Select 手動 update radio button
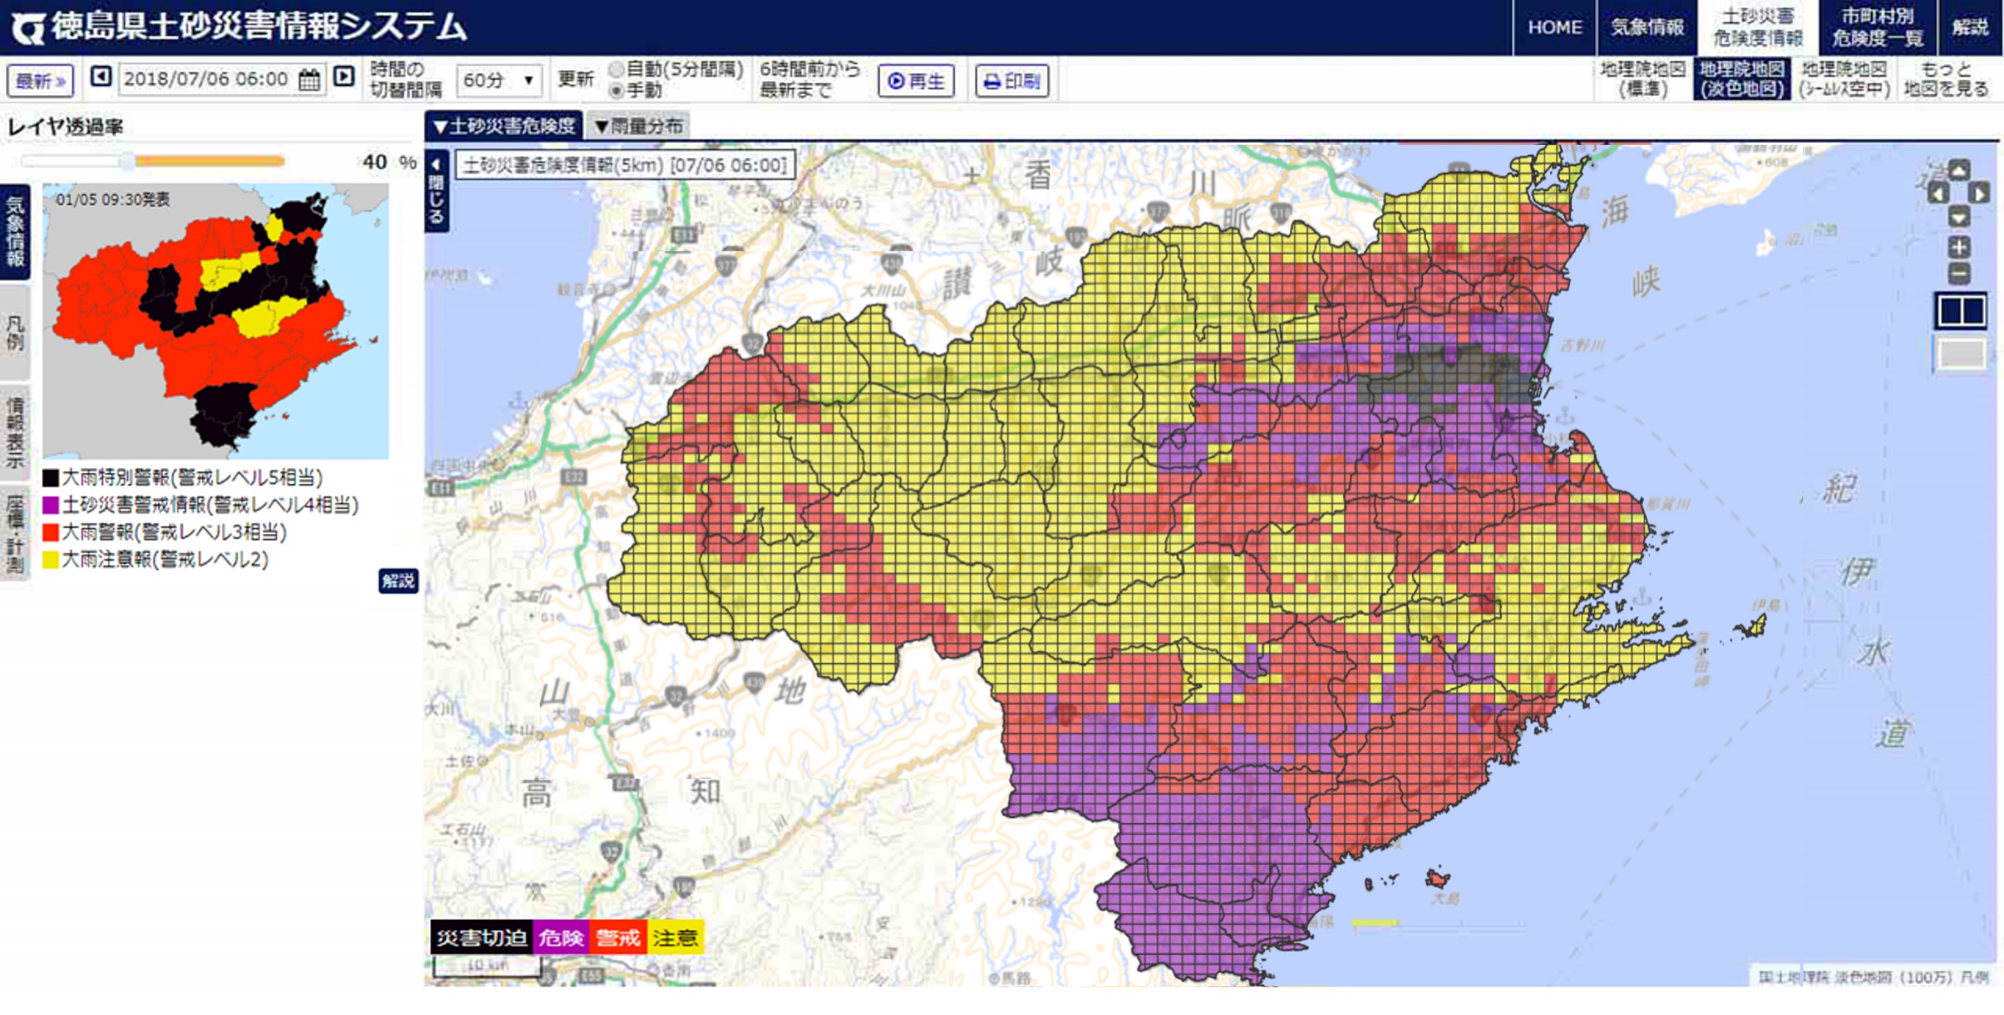Image resolution: width=2004 pixels, height=1015 pixels. click(x=616, y=91)
